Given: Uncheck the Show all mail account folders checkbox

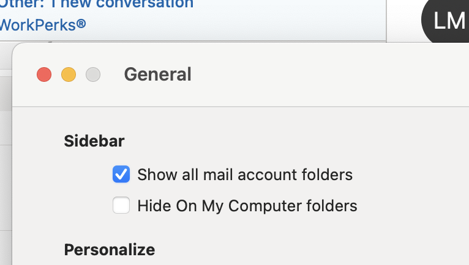Looking at the screenshot, I should coord(121,175).
